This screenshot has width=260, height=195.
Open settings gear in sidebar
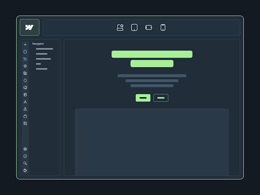[25, 149]
